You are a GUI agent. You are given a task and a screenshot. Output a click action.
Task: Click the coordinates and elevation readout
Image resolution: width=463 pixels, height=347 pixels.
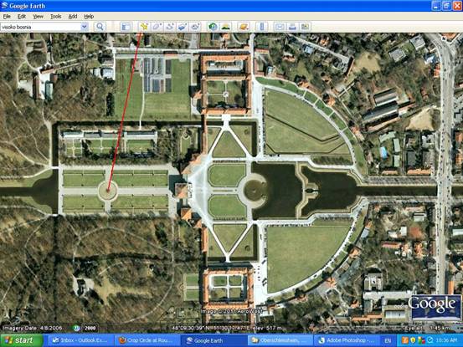[x=227, y=328]
